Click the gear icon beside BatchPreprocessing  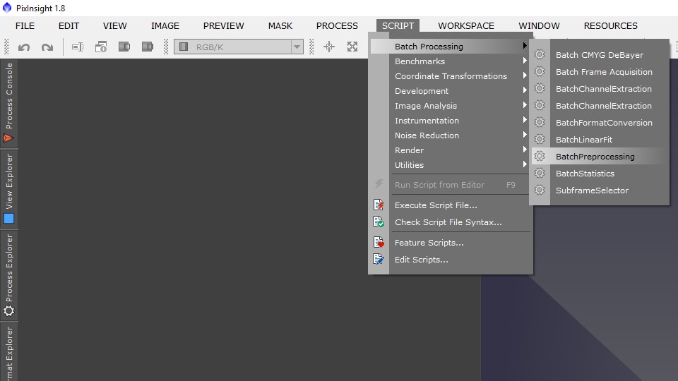(x=539, y=156)
